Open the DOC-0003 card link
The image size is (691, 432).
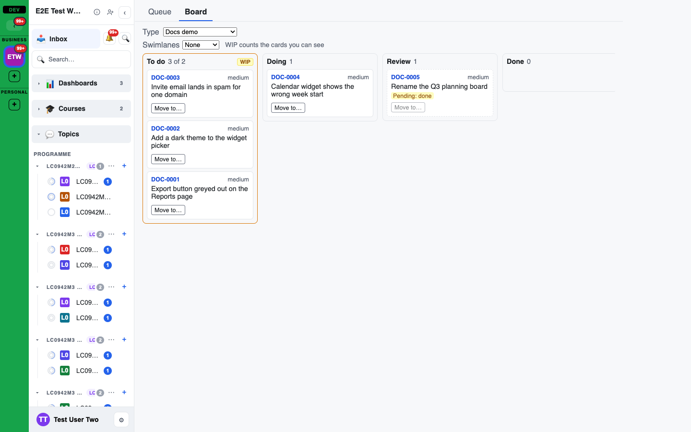166,78
